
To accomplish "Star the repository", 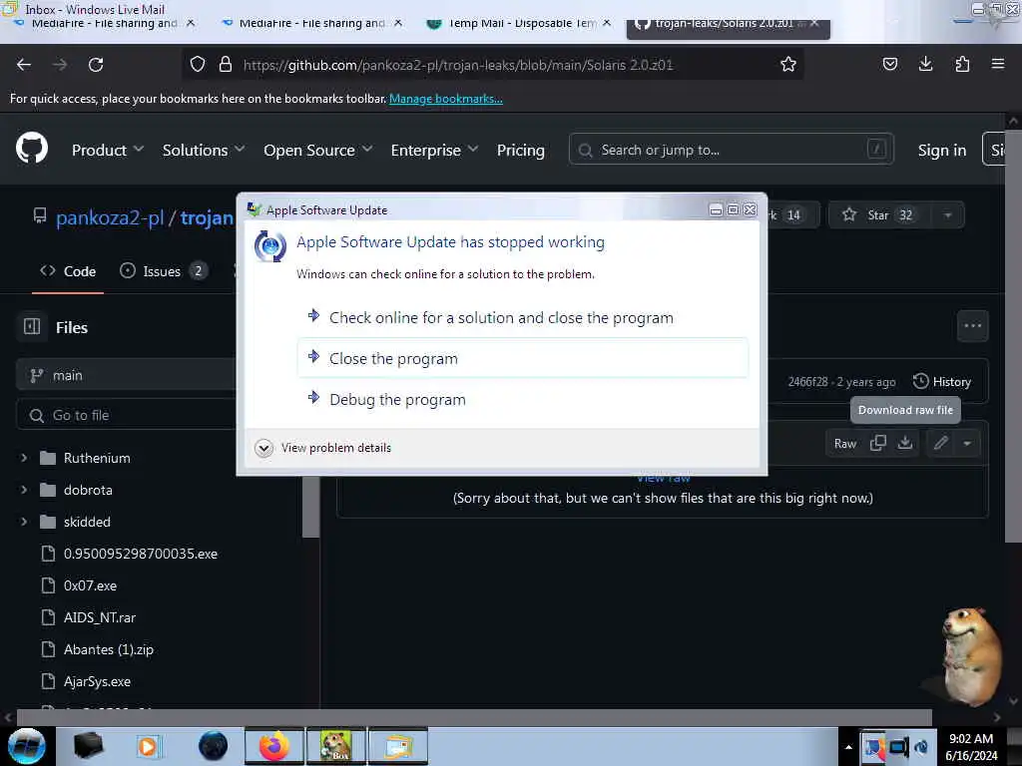I will click(x=878, y=215).
